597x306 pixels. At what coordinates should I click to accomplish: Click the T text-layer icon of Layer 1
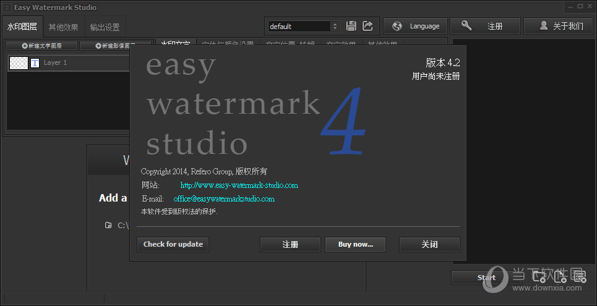pos(35,63)
